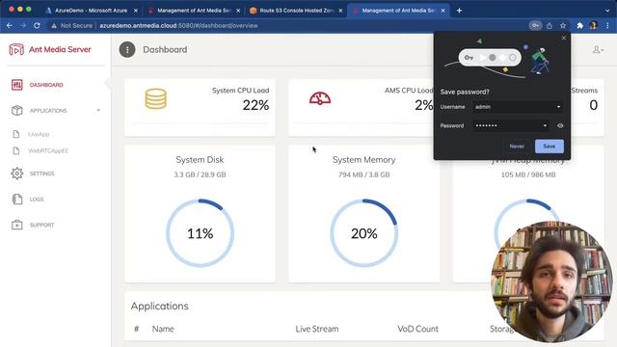Click the 794 MB / 3.8 GB memory text
The height and width of the screenshot is (347, 617).
click(364, 174)
